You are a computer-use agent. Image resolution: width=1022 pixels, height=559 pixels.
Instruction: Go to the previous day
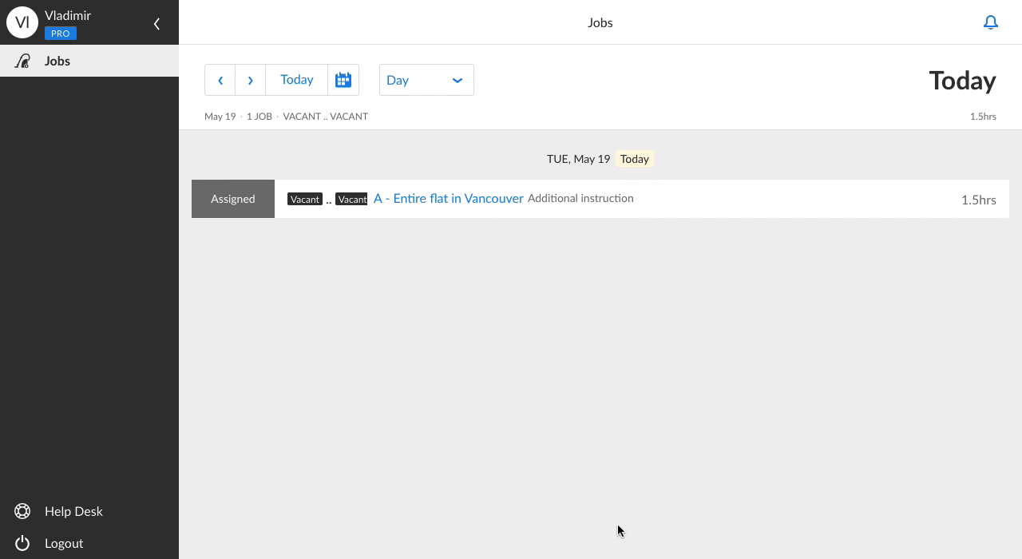[220, 80]
